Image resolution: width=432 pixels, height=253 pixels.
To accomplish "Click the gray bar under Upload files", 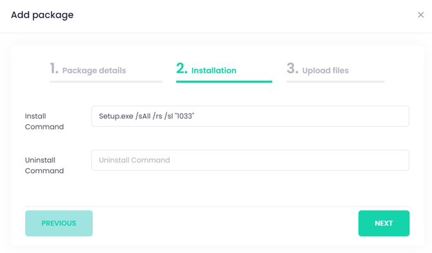I will [x=335, y=81].
